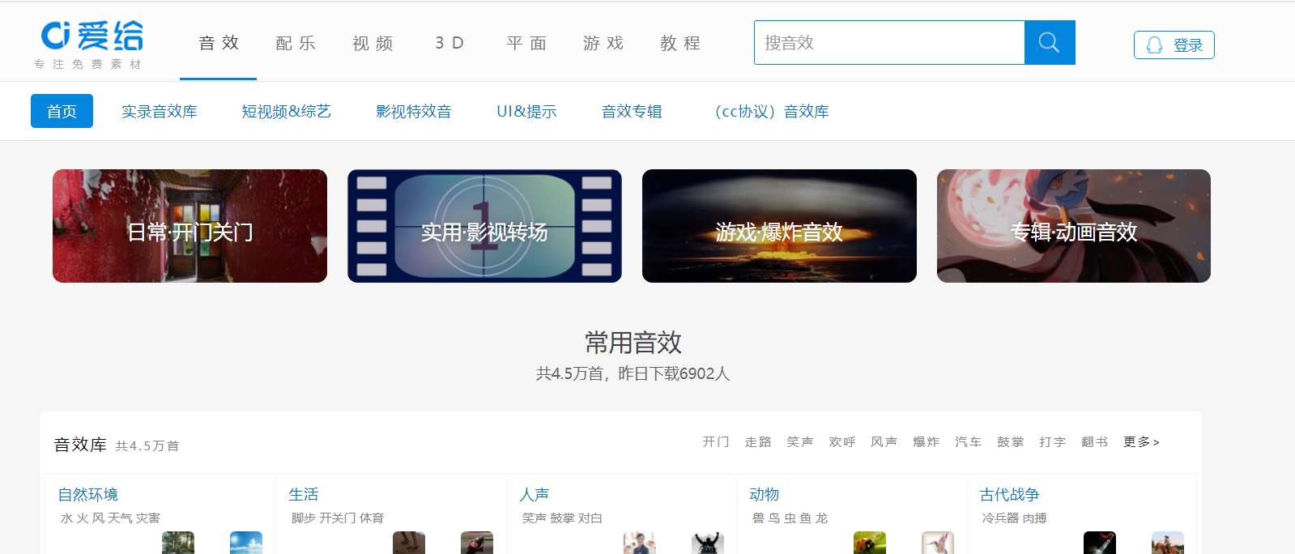This screenshot has height=554, width=1295.
Task: Click the 打字 quick tag
Action: (1053, 442)
